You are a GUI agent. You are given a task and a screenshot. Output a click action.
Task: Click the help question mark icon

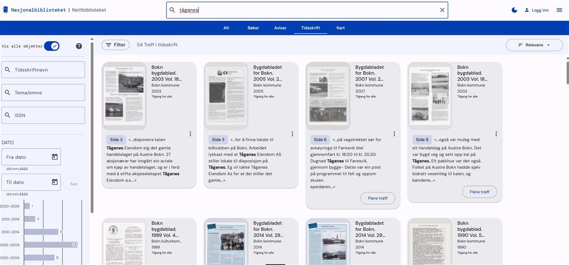(x=79, y=46)
